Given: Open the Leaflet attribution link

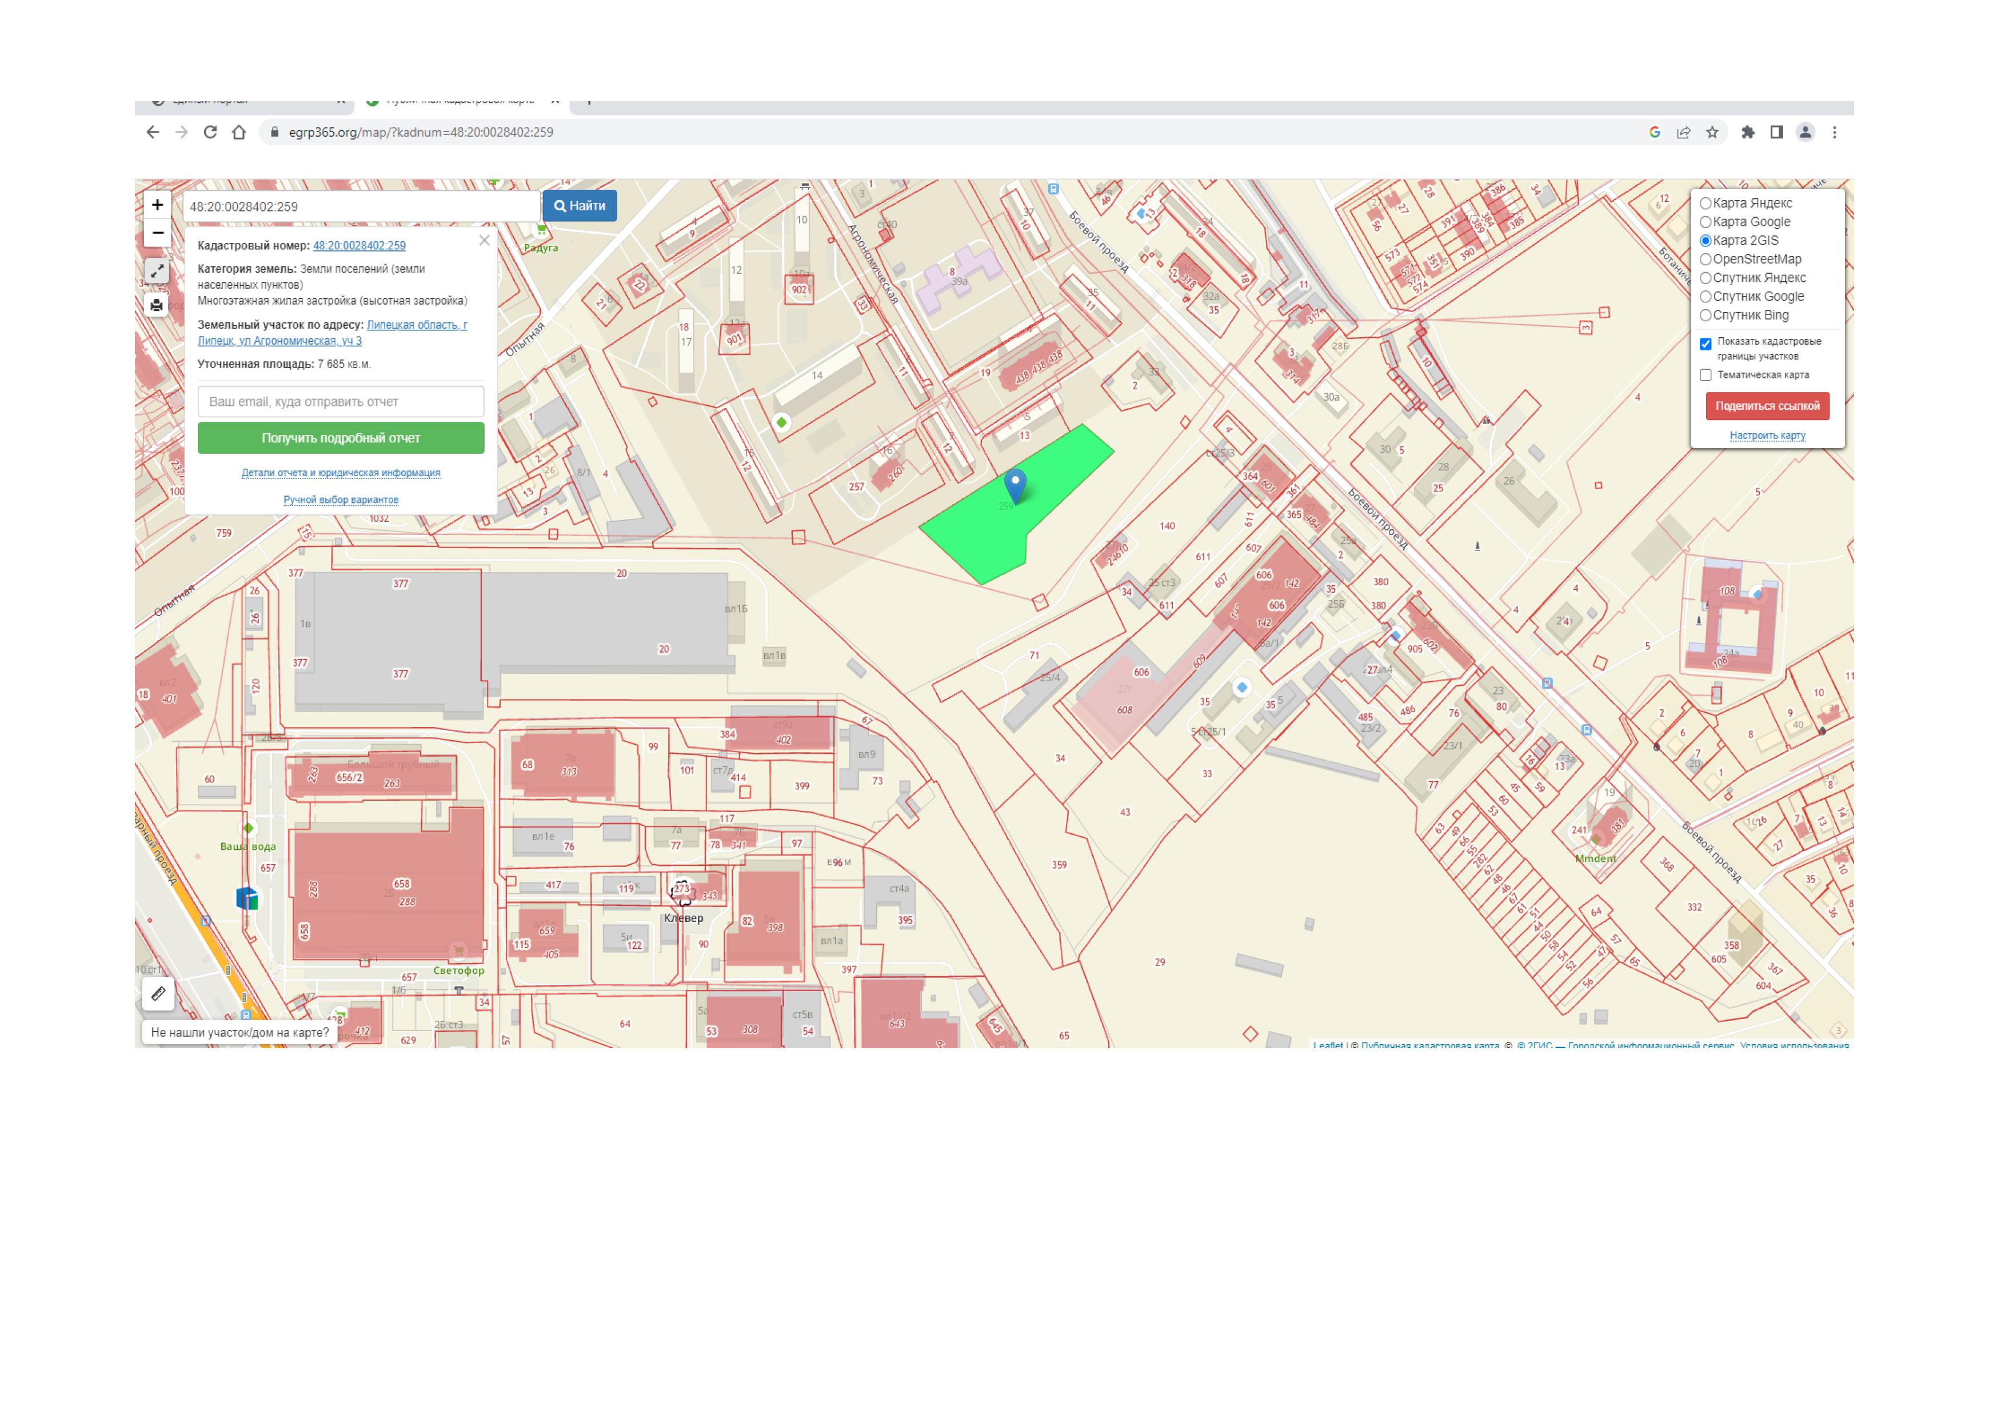Looking at the screenshot, I should point(1327,1045).
